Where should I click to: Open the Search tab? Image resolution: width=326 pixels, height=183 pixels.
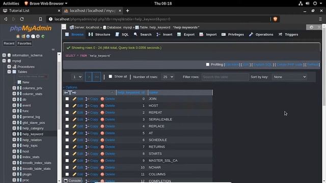click(x=143, y=35)
